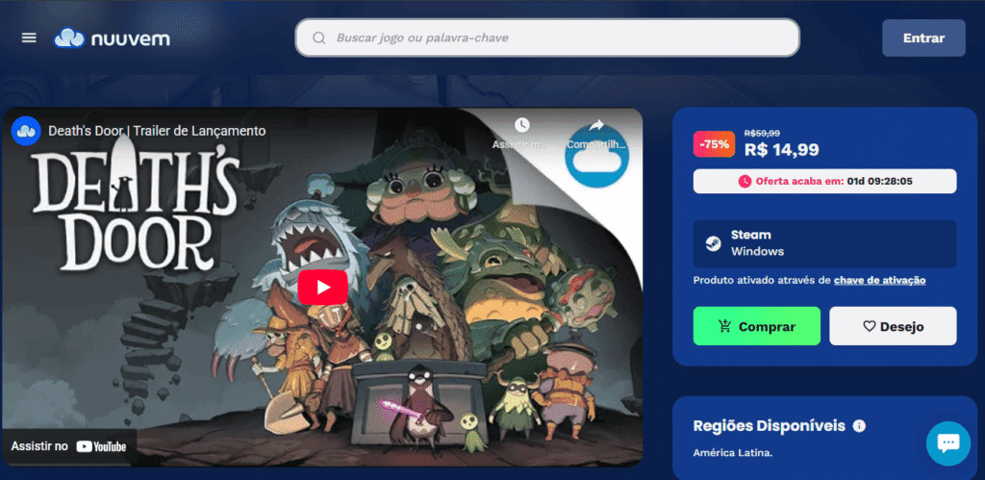
Task: Open 'Assistir no YouTube' link
Action: [69, 445]
